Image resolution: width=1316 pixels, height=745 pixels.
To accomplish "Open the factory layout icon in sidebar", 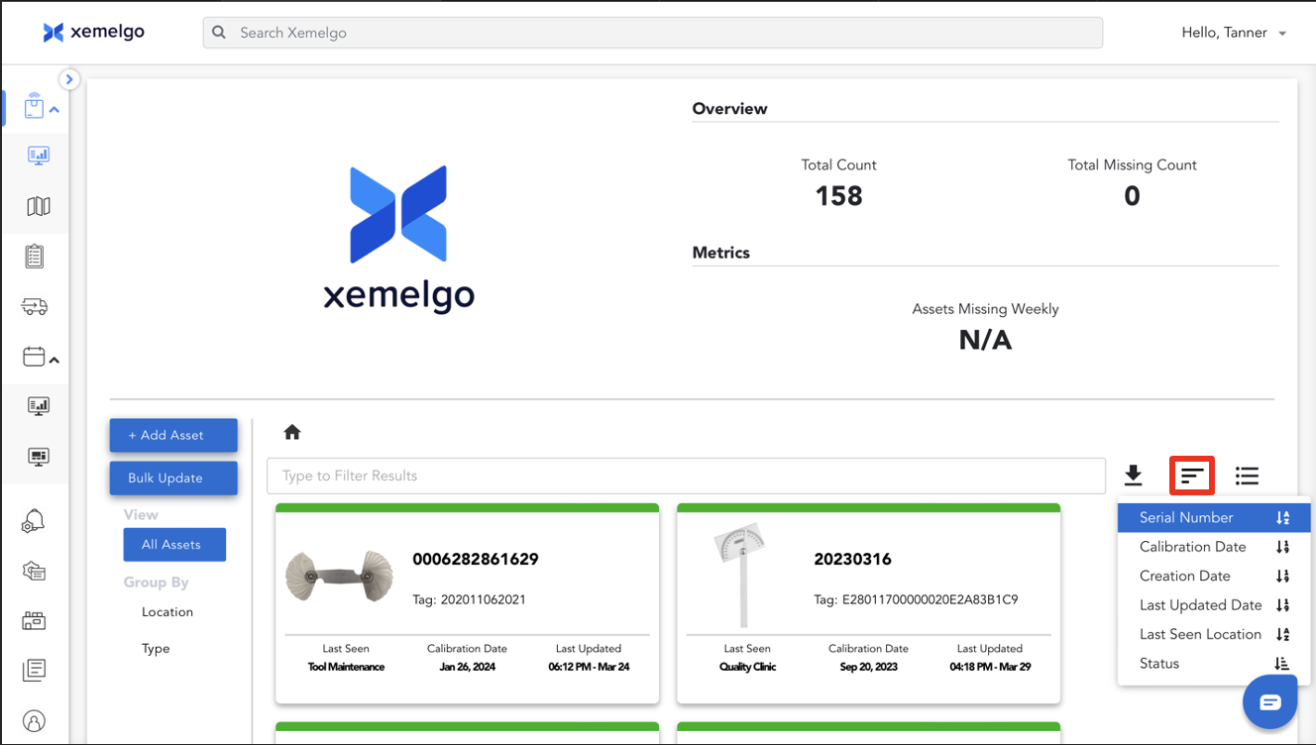I will (x=35, y=620).
